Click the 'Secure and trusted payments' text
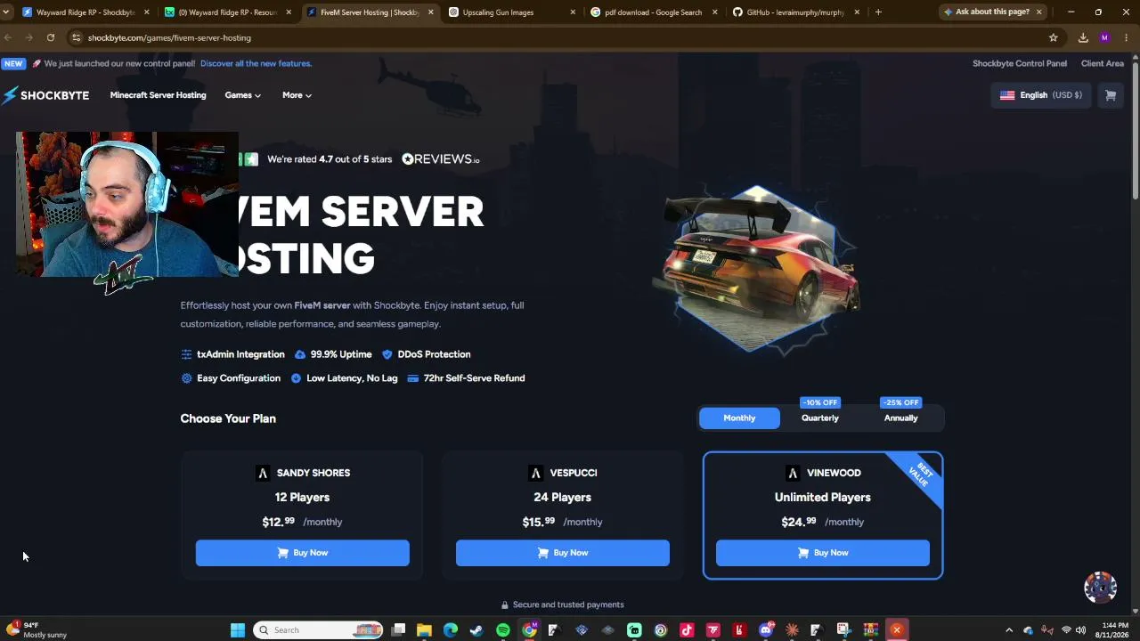Image resolution: width=1140 pixels, height=641 pixels. pos(568,604)
